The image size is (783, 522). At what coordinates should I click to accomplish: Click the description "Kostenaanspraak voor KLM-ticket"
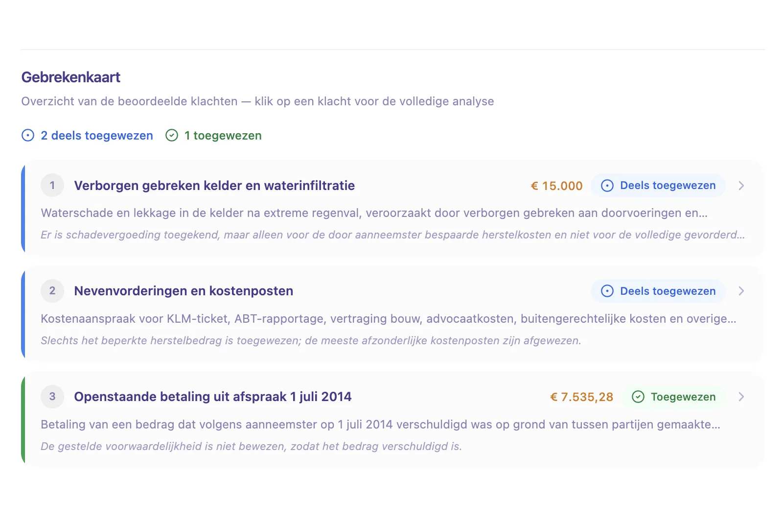click(x=389, y=319)
